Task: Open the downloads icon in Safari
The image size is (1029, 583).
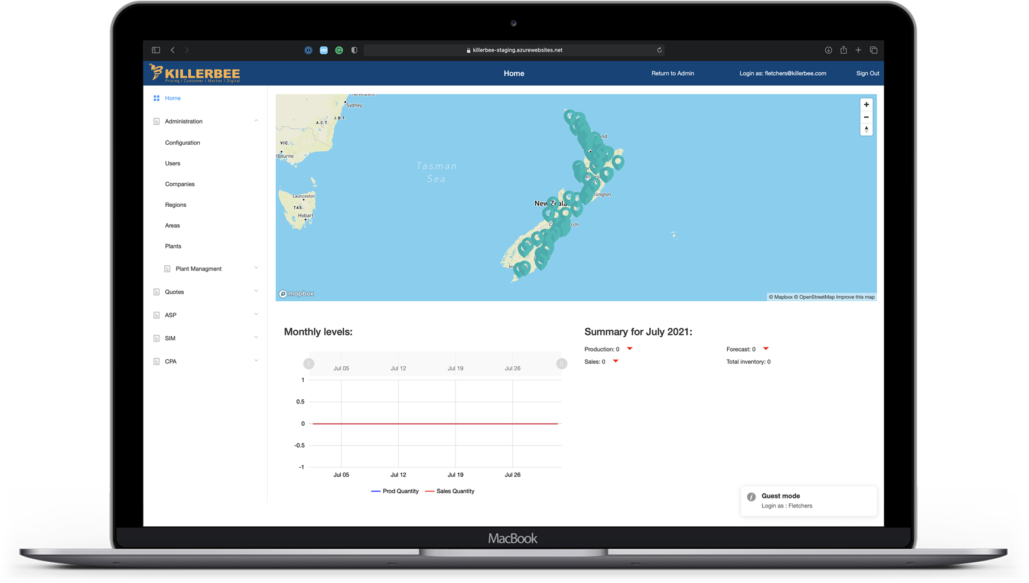Action: (828, 50)
